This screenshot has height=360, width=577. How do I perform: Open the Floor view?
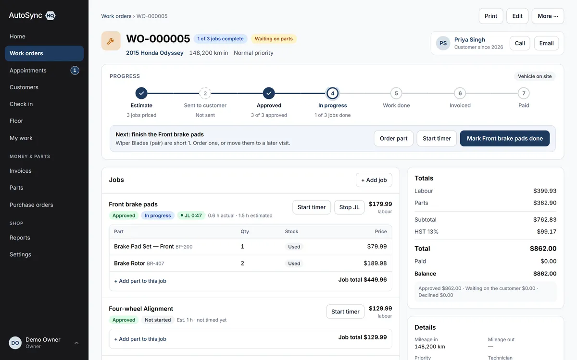[44, 121]
